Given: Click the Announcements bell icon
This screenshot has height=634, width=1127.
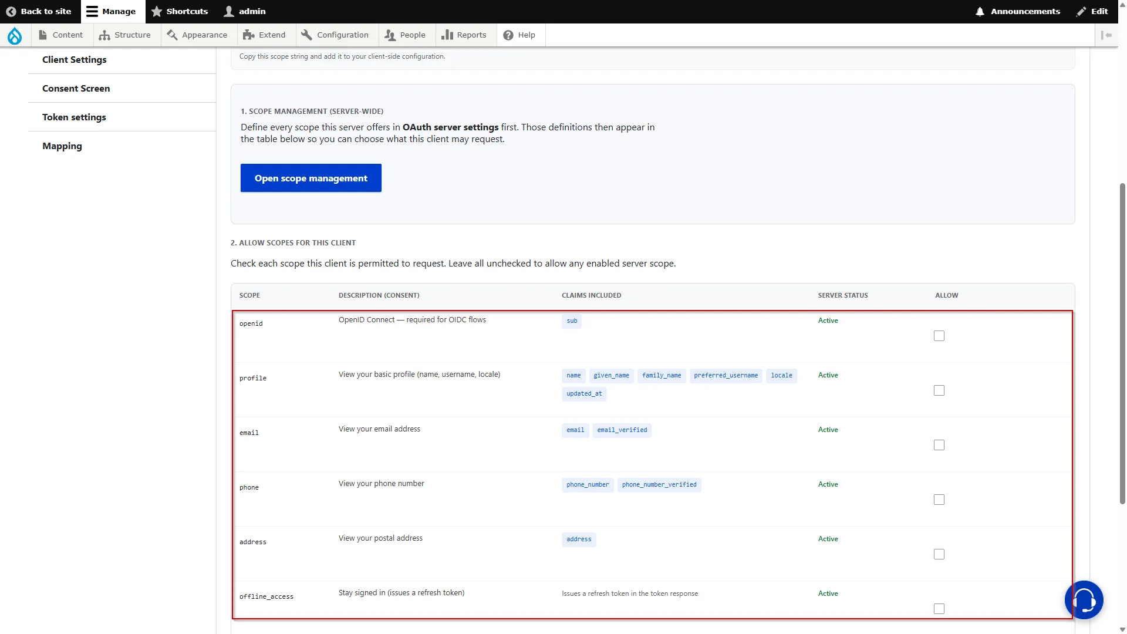Looking at the screenshot, I should coord(980,11).
